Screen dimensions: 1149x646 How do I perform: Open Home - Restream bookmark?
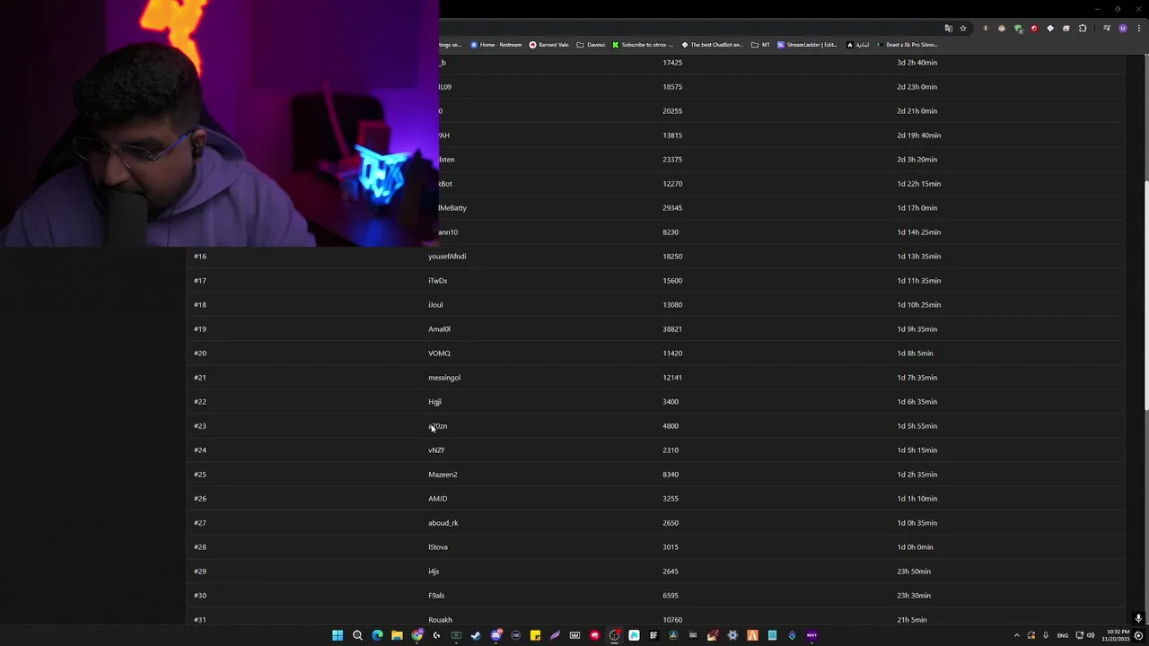click(496, 44)
